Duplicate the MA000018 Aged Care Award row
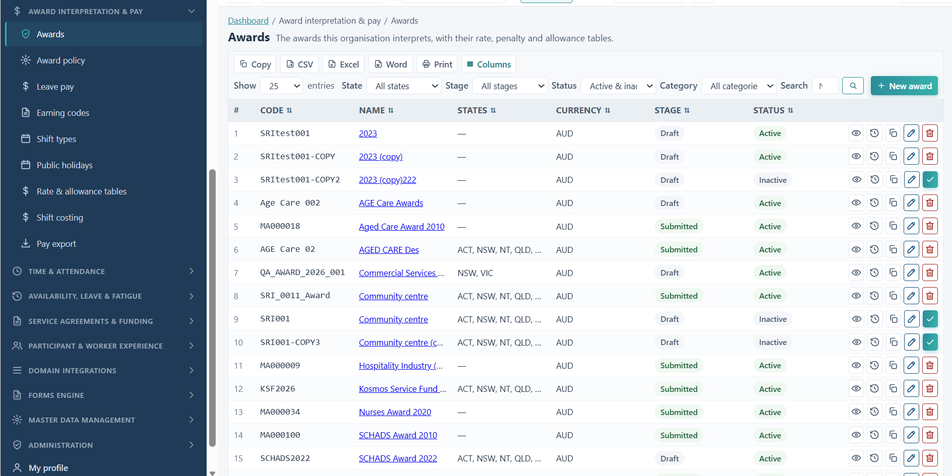Screen dimensions: 952x476 893,226
